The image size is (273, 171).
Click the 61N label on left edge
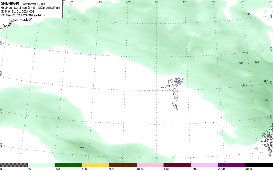[x=1, y=111]
